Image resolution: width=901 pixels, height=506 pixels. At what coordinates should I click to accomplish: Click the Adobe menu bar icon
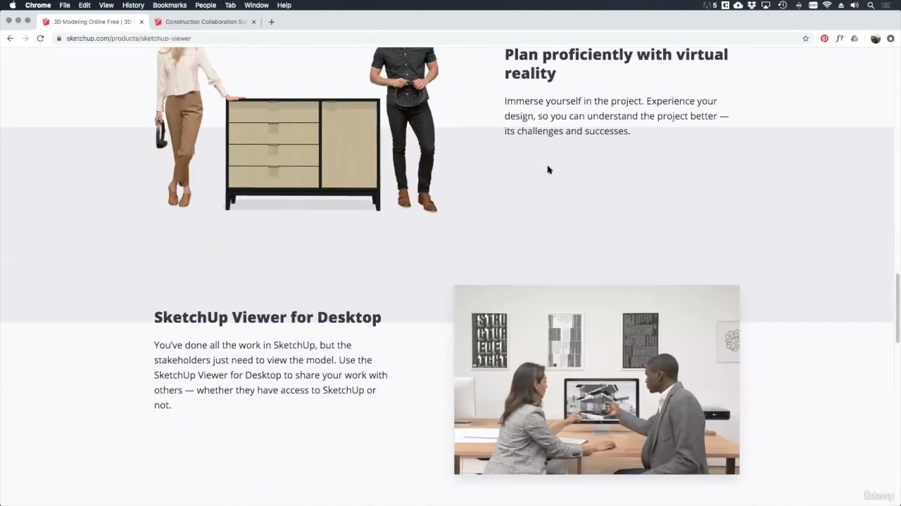coord(710,5)
